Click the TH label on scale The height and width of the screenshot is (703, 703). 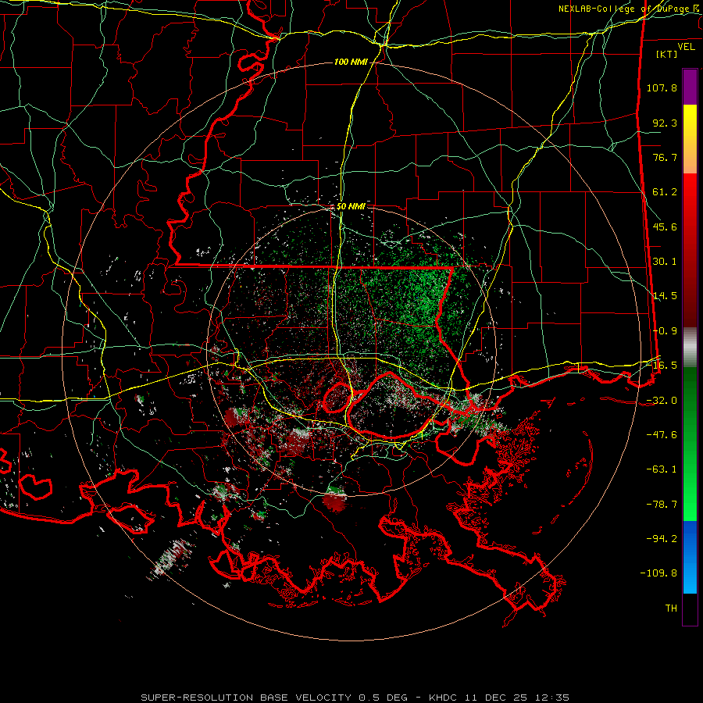(671, 608)
